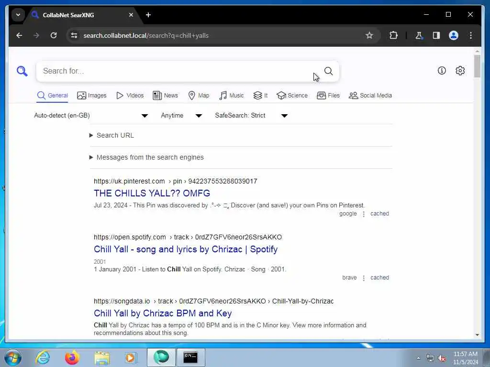Viewport: 490px width, 367px height.
Task: Switch to Map tab
Action: (x=199, y=96)
